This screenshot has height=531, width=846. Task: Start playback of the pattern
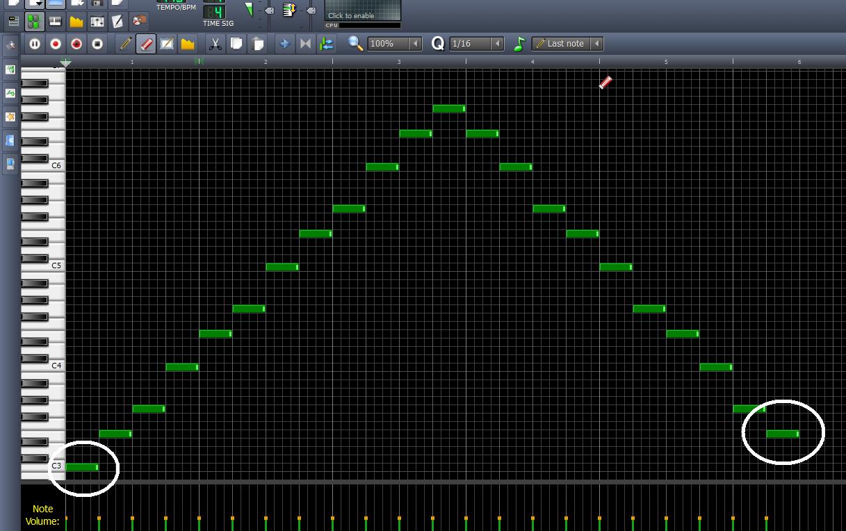35,44
